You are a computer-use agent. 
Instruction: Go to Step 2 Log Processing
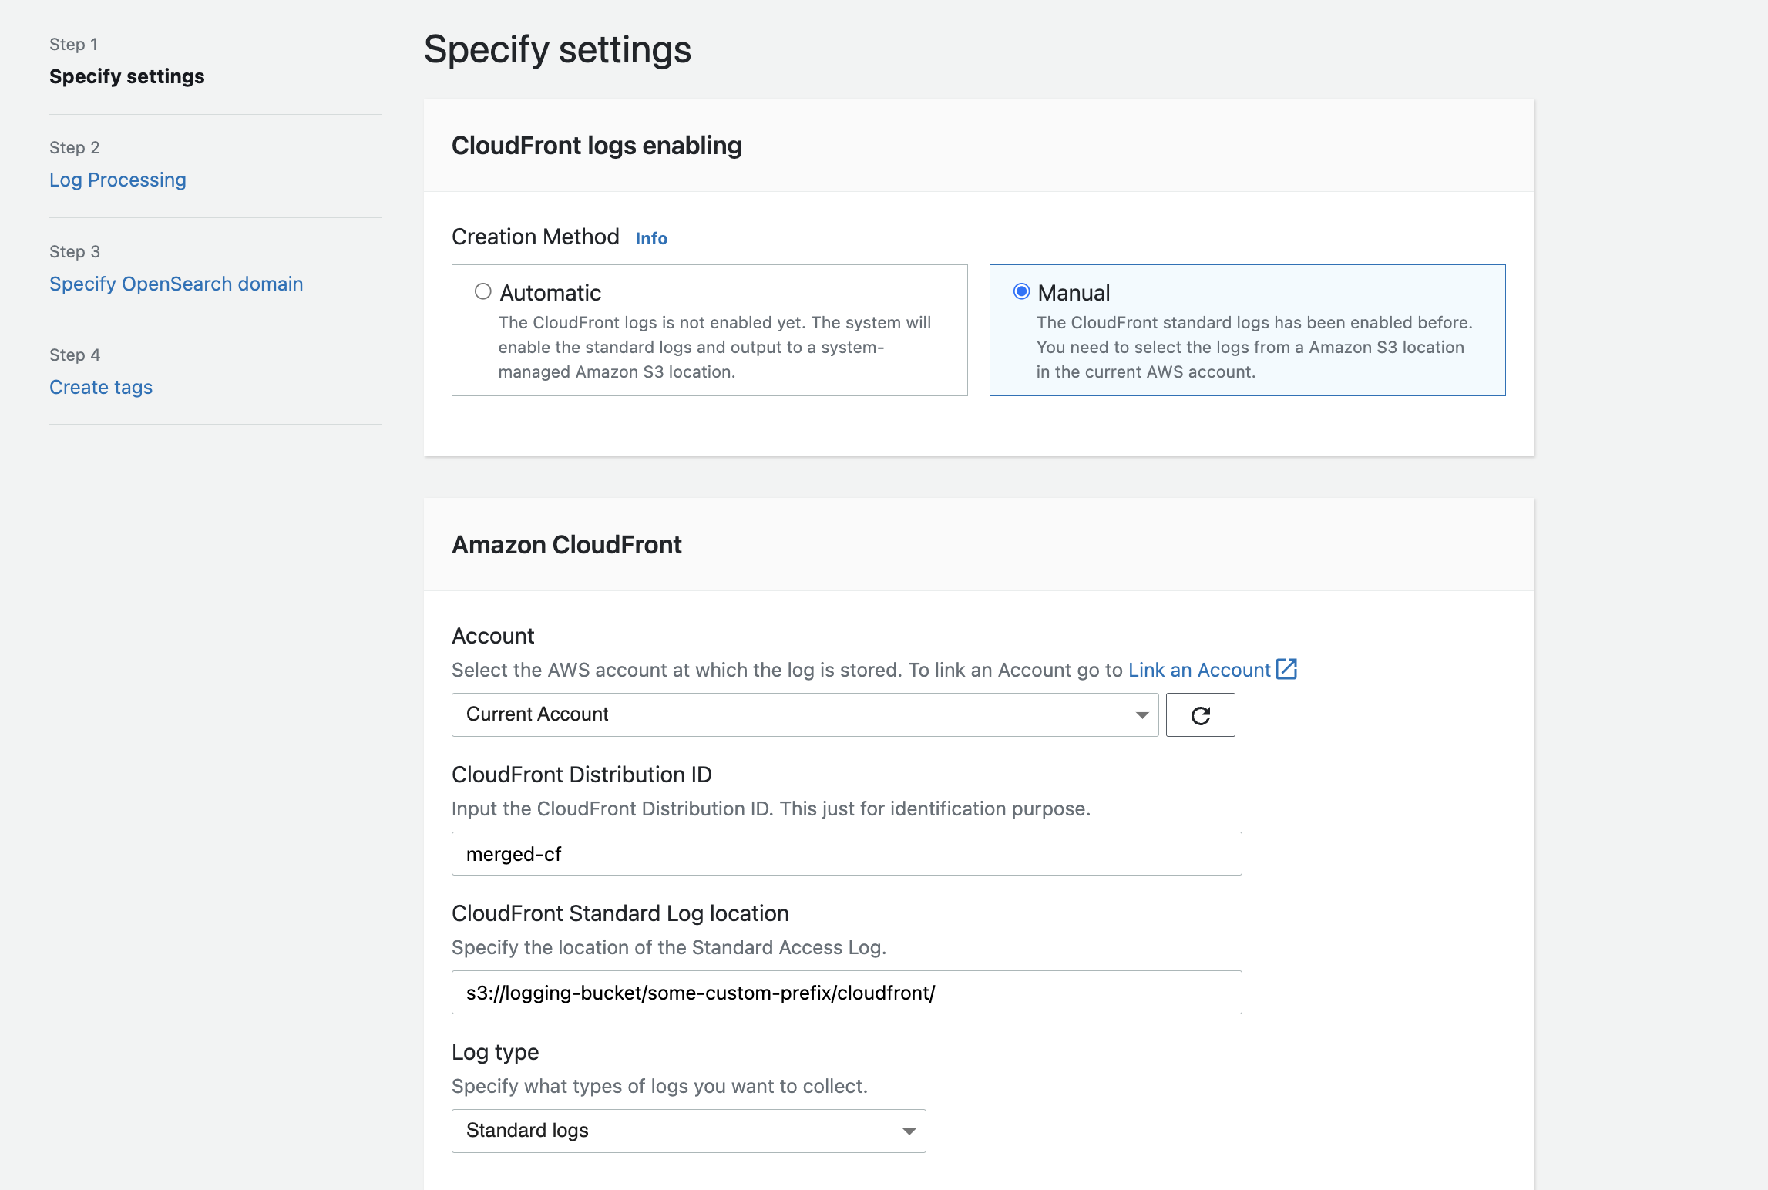(117, 180)
